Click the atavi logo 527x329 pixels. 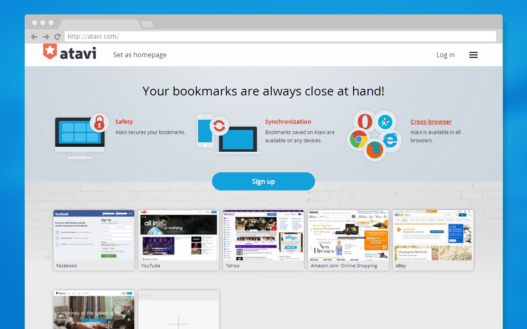[70, 52]
